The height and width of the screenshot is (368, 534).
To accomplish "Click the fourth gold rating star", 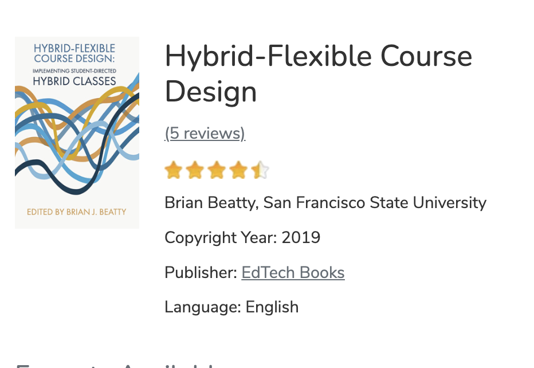I will point(238,170).
